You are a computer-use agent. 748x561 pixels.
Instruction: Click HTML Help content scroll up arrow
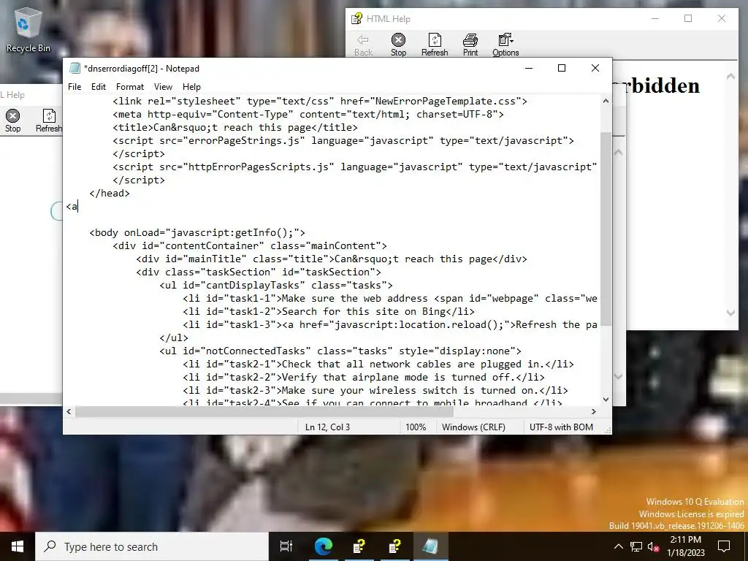pos(730,77)
